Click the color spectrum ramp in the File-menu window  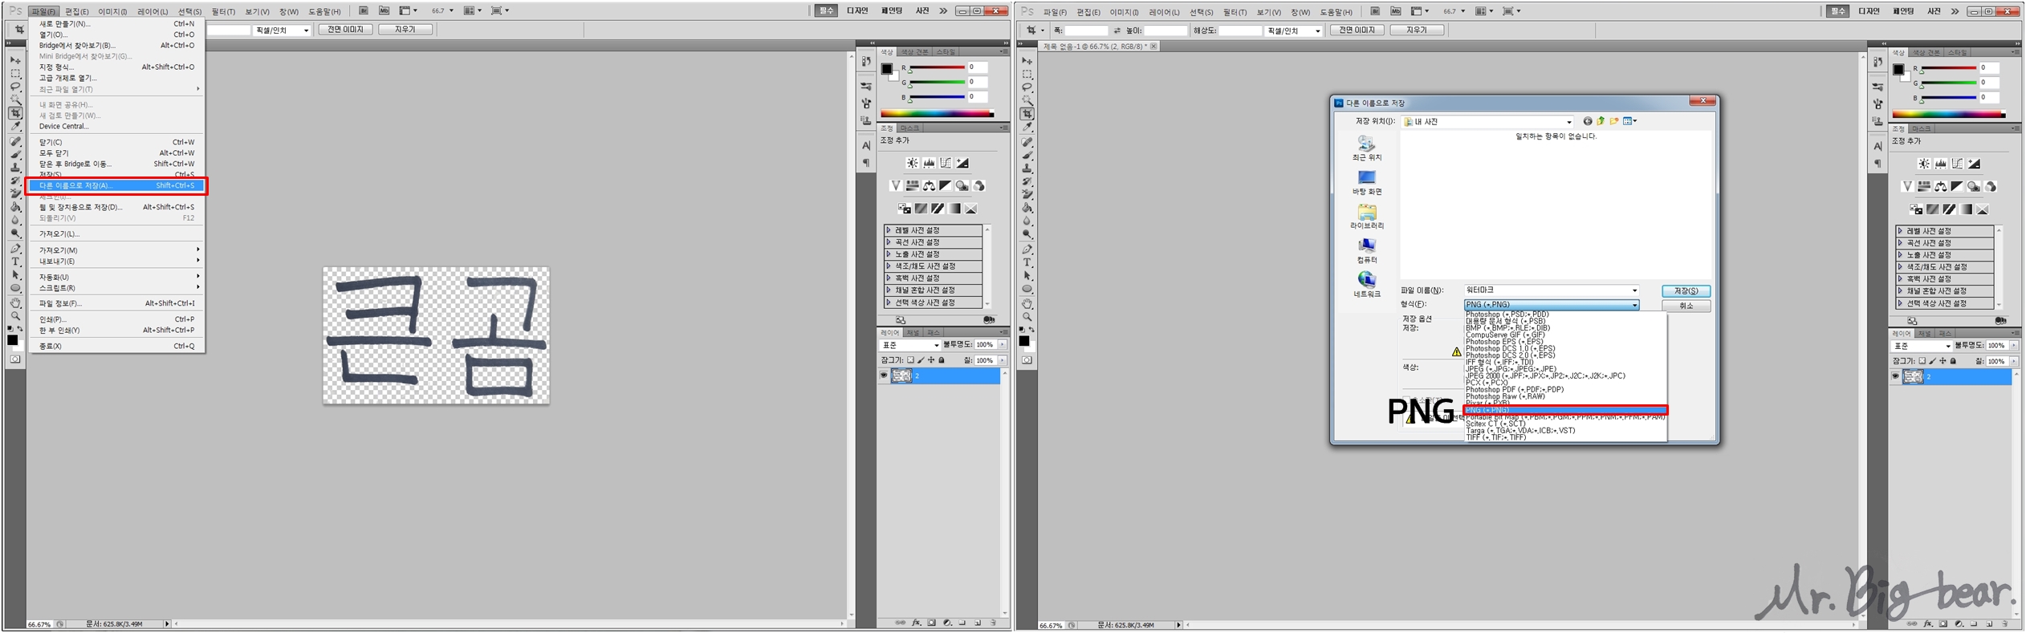pyautogui.click(x=937, y=114)
